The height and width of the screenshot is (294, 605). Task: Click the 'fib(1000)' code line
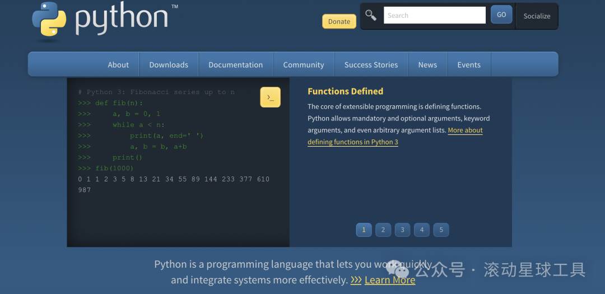click(x=106, y=168)
